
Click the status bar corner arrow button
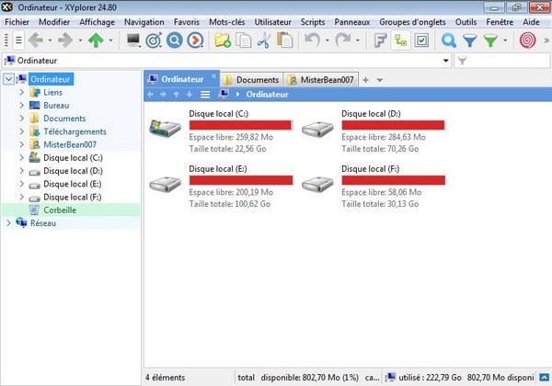544,377
